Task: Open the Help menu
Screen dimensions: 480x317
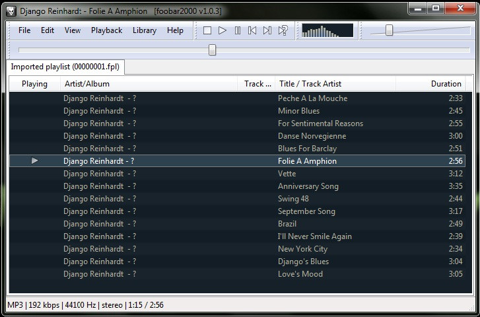Action: 175,30
